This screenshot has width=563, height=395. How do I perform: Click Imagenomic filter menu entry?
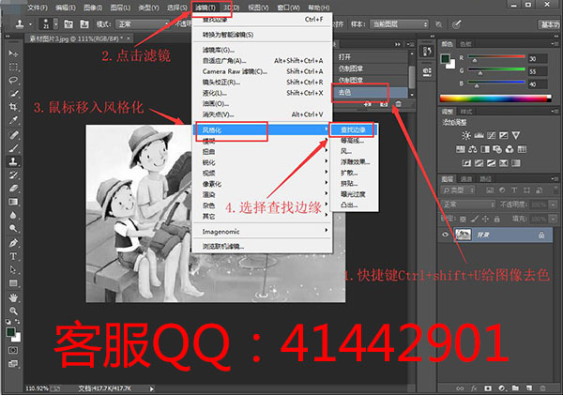262,232
